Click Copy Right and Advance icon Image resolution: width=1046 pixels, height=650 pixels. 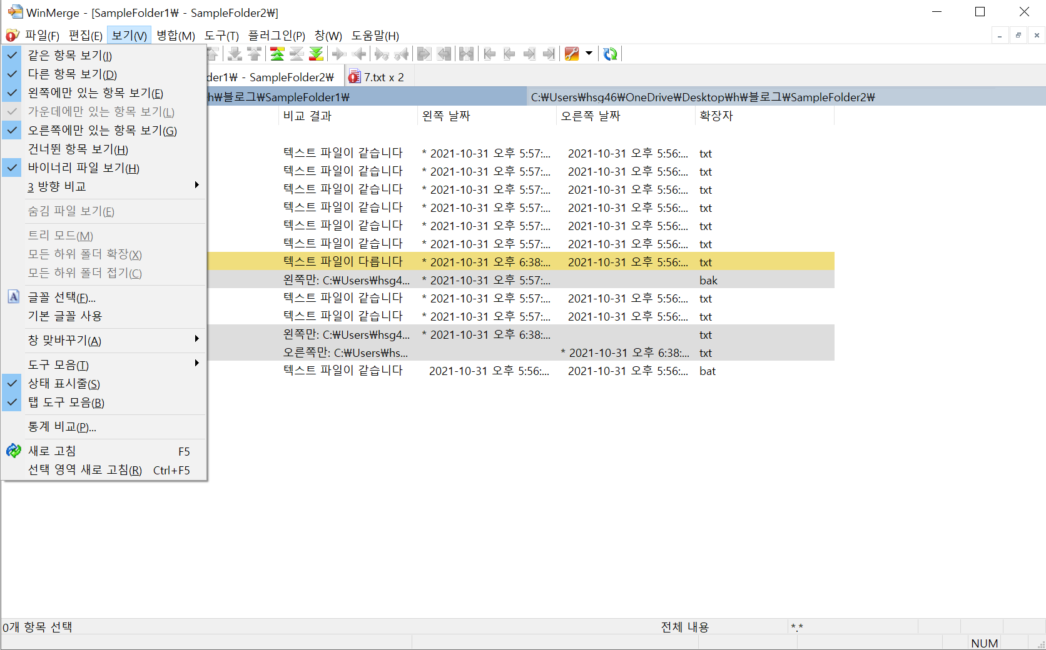coord(382,54)
